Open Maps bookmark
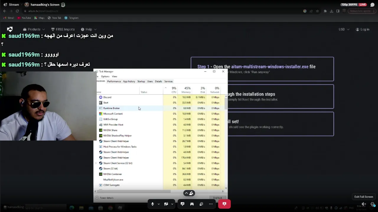The width and height of the screenshot is (378, 212). (x=39, y=18)
